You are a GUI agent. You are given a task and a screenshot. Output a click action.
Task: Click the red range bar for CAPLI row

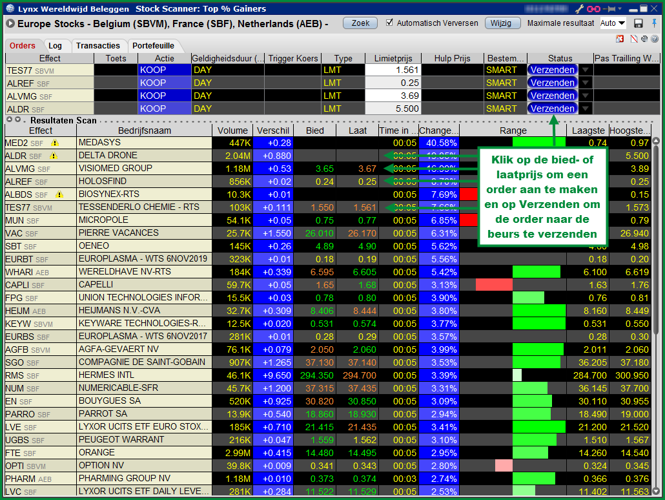coord(494,285)
